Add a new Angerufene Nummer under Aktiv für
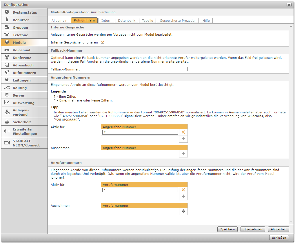Screen dimensions: 295x243 [x=183, y=139]
